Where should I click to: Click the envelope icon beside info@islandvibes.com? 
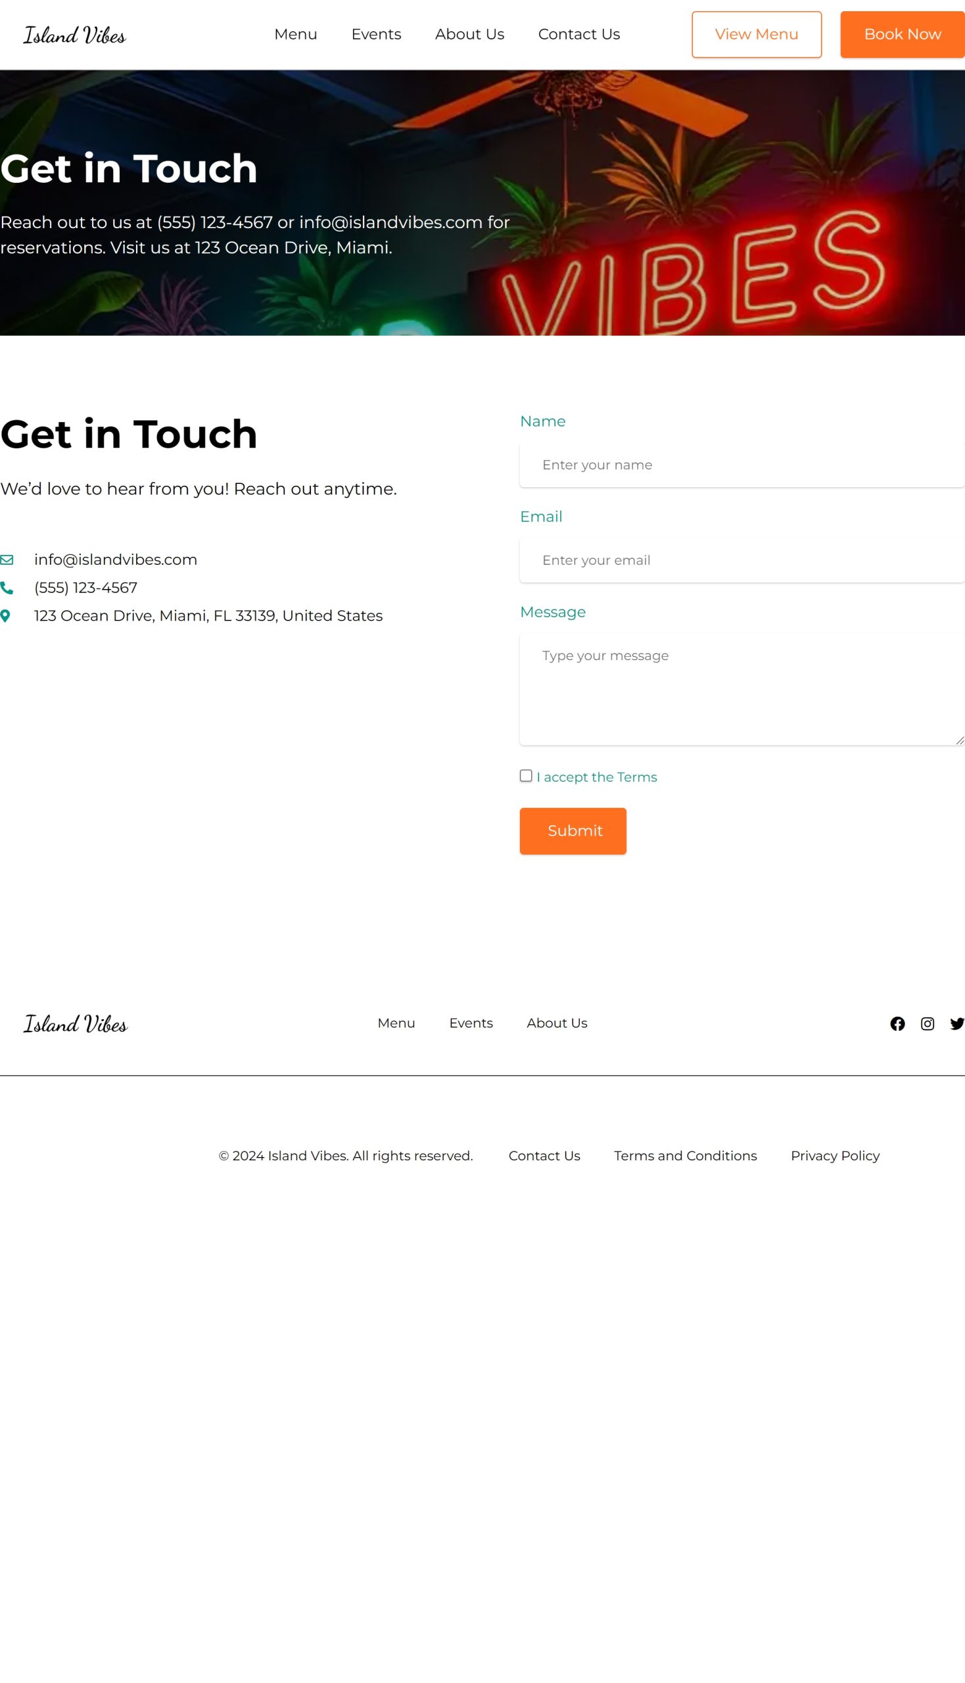pos(7,560)
